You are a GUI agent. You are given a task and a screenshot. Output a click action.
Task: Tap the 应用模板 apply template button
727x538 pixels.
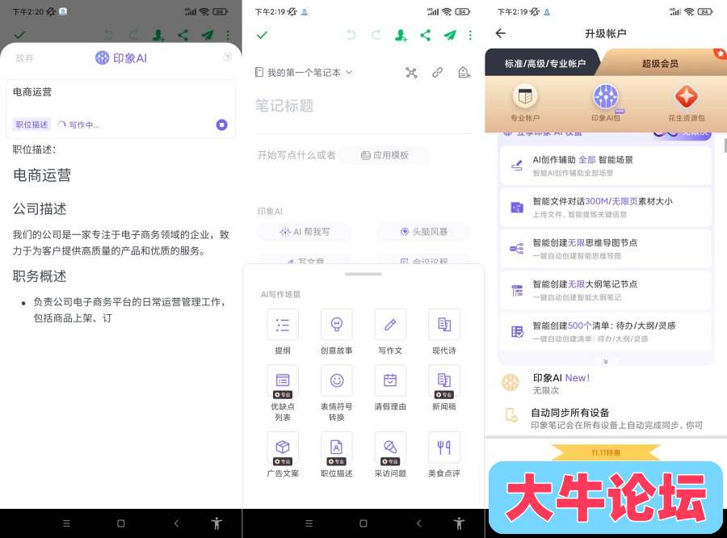point(385,155)
